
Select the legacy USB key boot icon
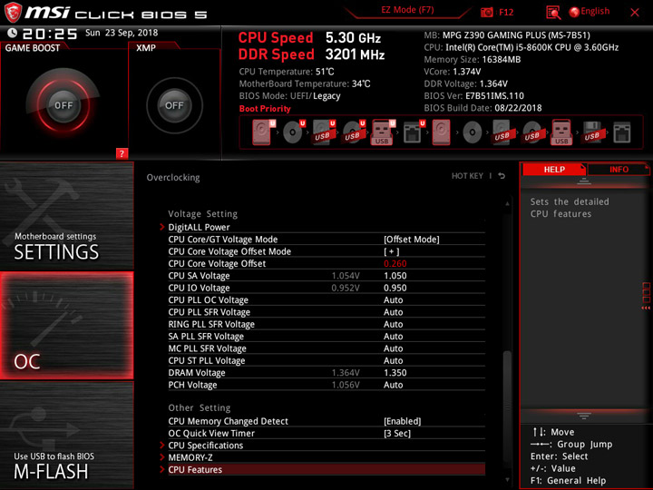point(561,132)
